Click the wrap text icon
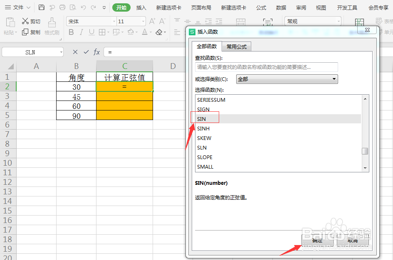 [268, 22]
